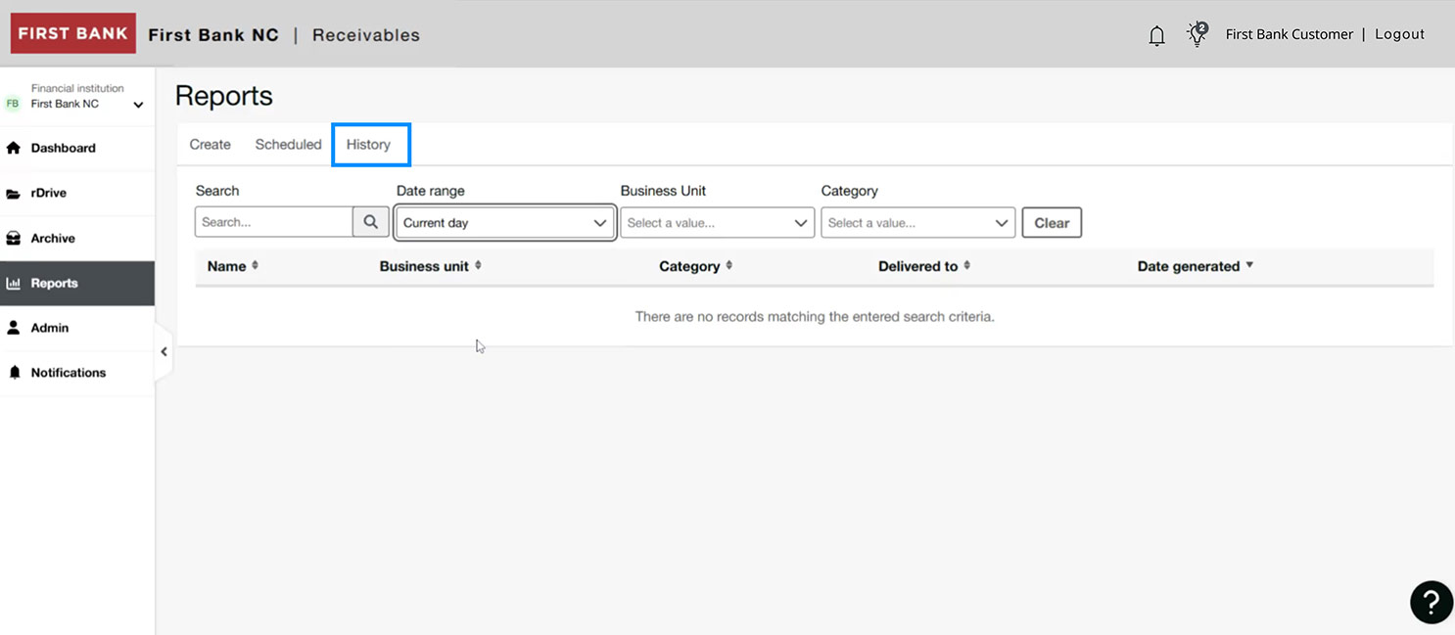Click the Clear filters button
Image resolution: width=1455 pixels, height=635 pixels.
coord(1051,222)
